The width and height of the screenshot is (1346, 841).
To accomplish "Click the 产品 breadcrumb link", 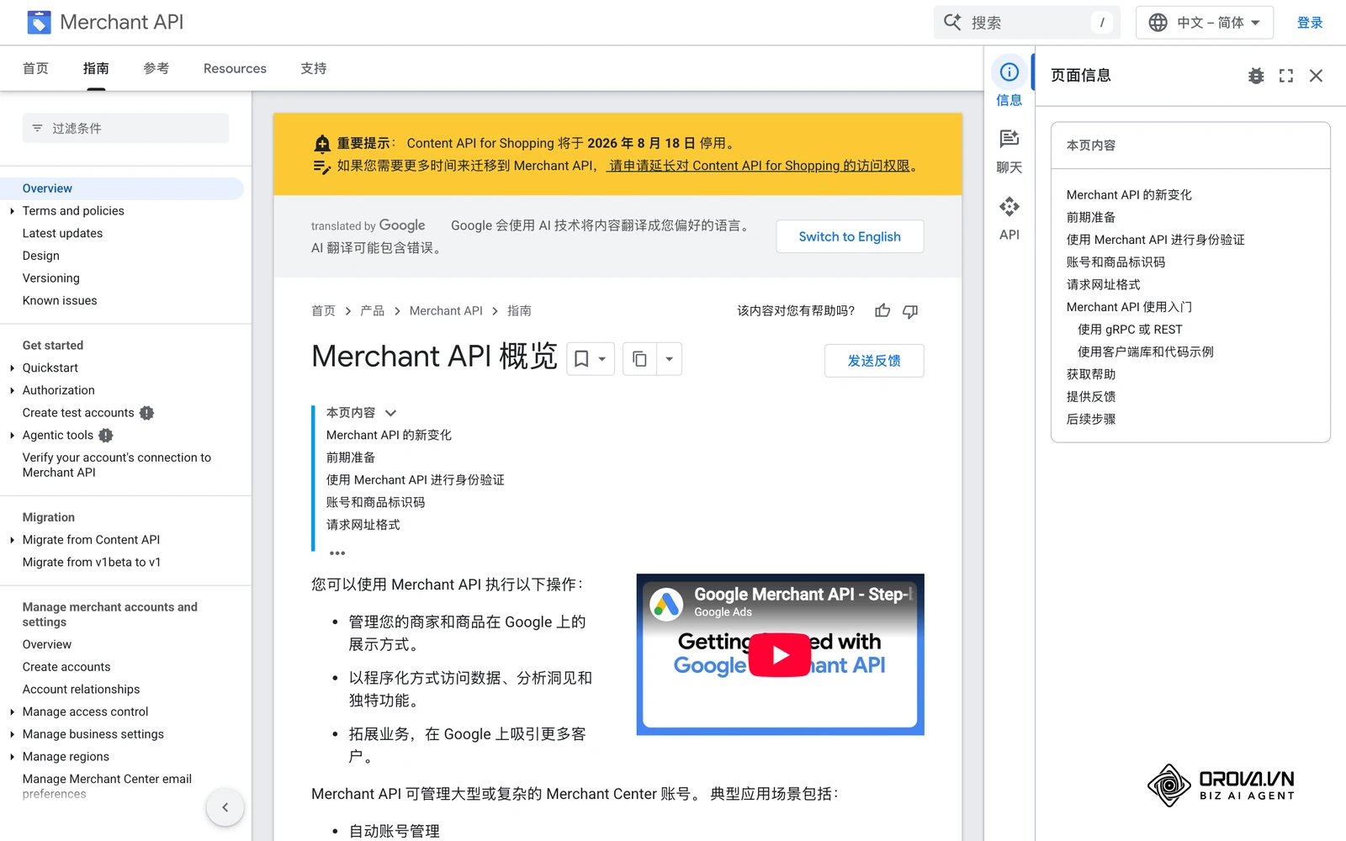I will coord(373,311).
